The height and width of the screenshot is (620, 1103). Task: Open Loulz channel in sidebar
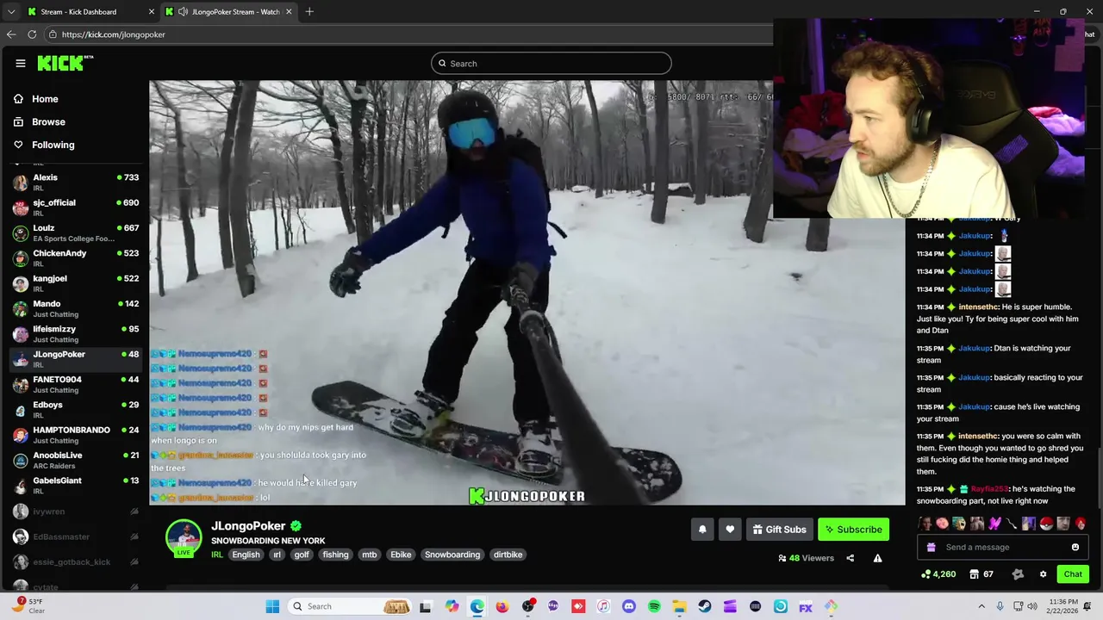coord(76,232)
